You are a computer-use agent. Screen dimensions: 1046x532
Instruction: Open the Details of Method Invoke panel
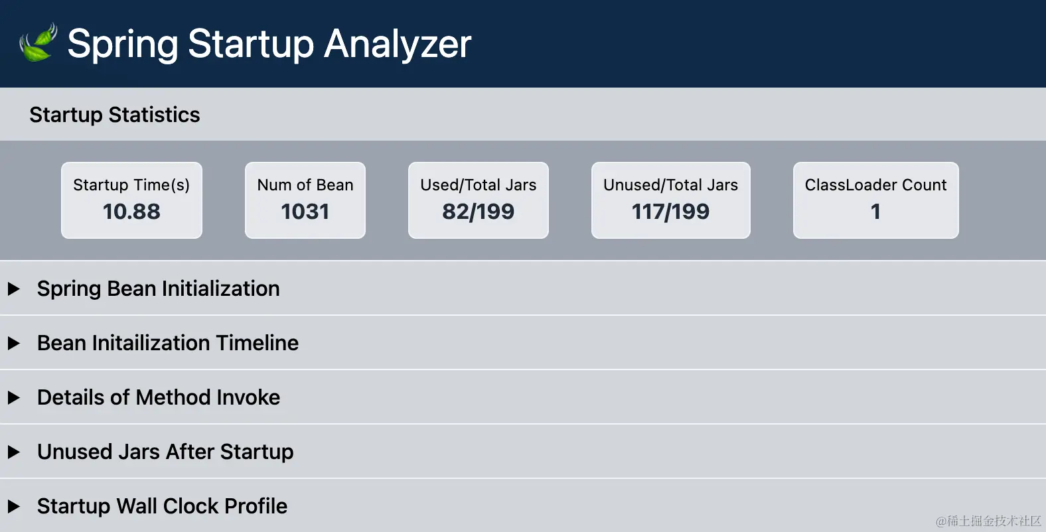158,397
